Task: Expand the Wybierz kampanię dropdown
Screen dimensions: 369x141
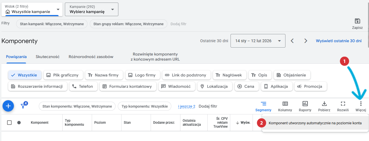Action: click(91, 9)
